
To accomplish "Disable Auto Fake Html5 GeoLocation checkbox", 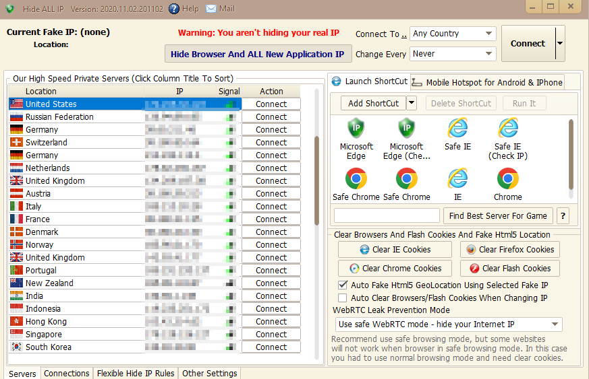I will click(x=343, y=285).
